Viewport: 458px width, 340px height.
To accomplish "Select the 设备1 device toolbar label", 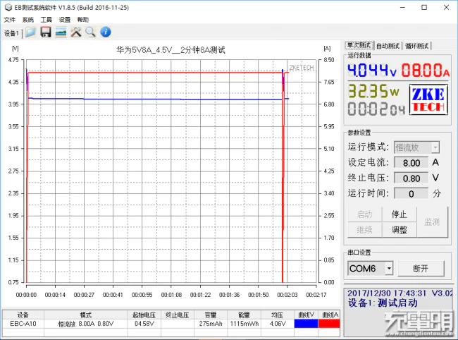I will coord(11,33).
